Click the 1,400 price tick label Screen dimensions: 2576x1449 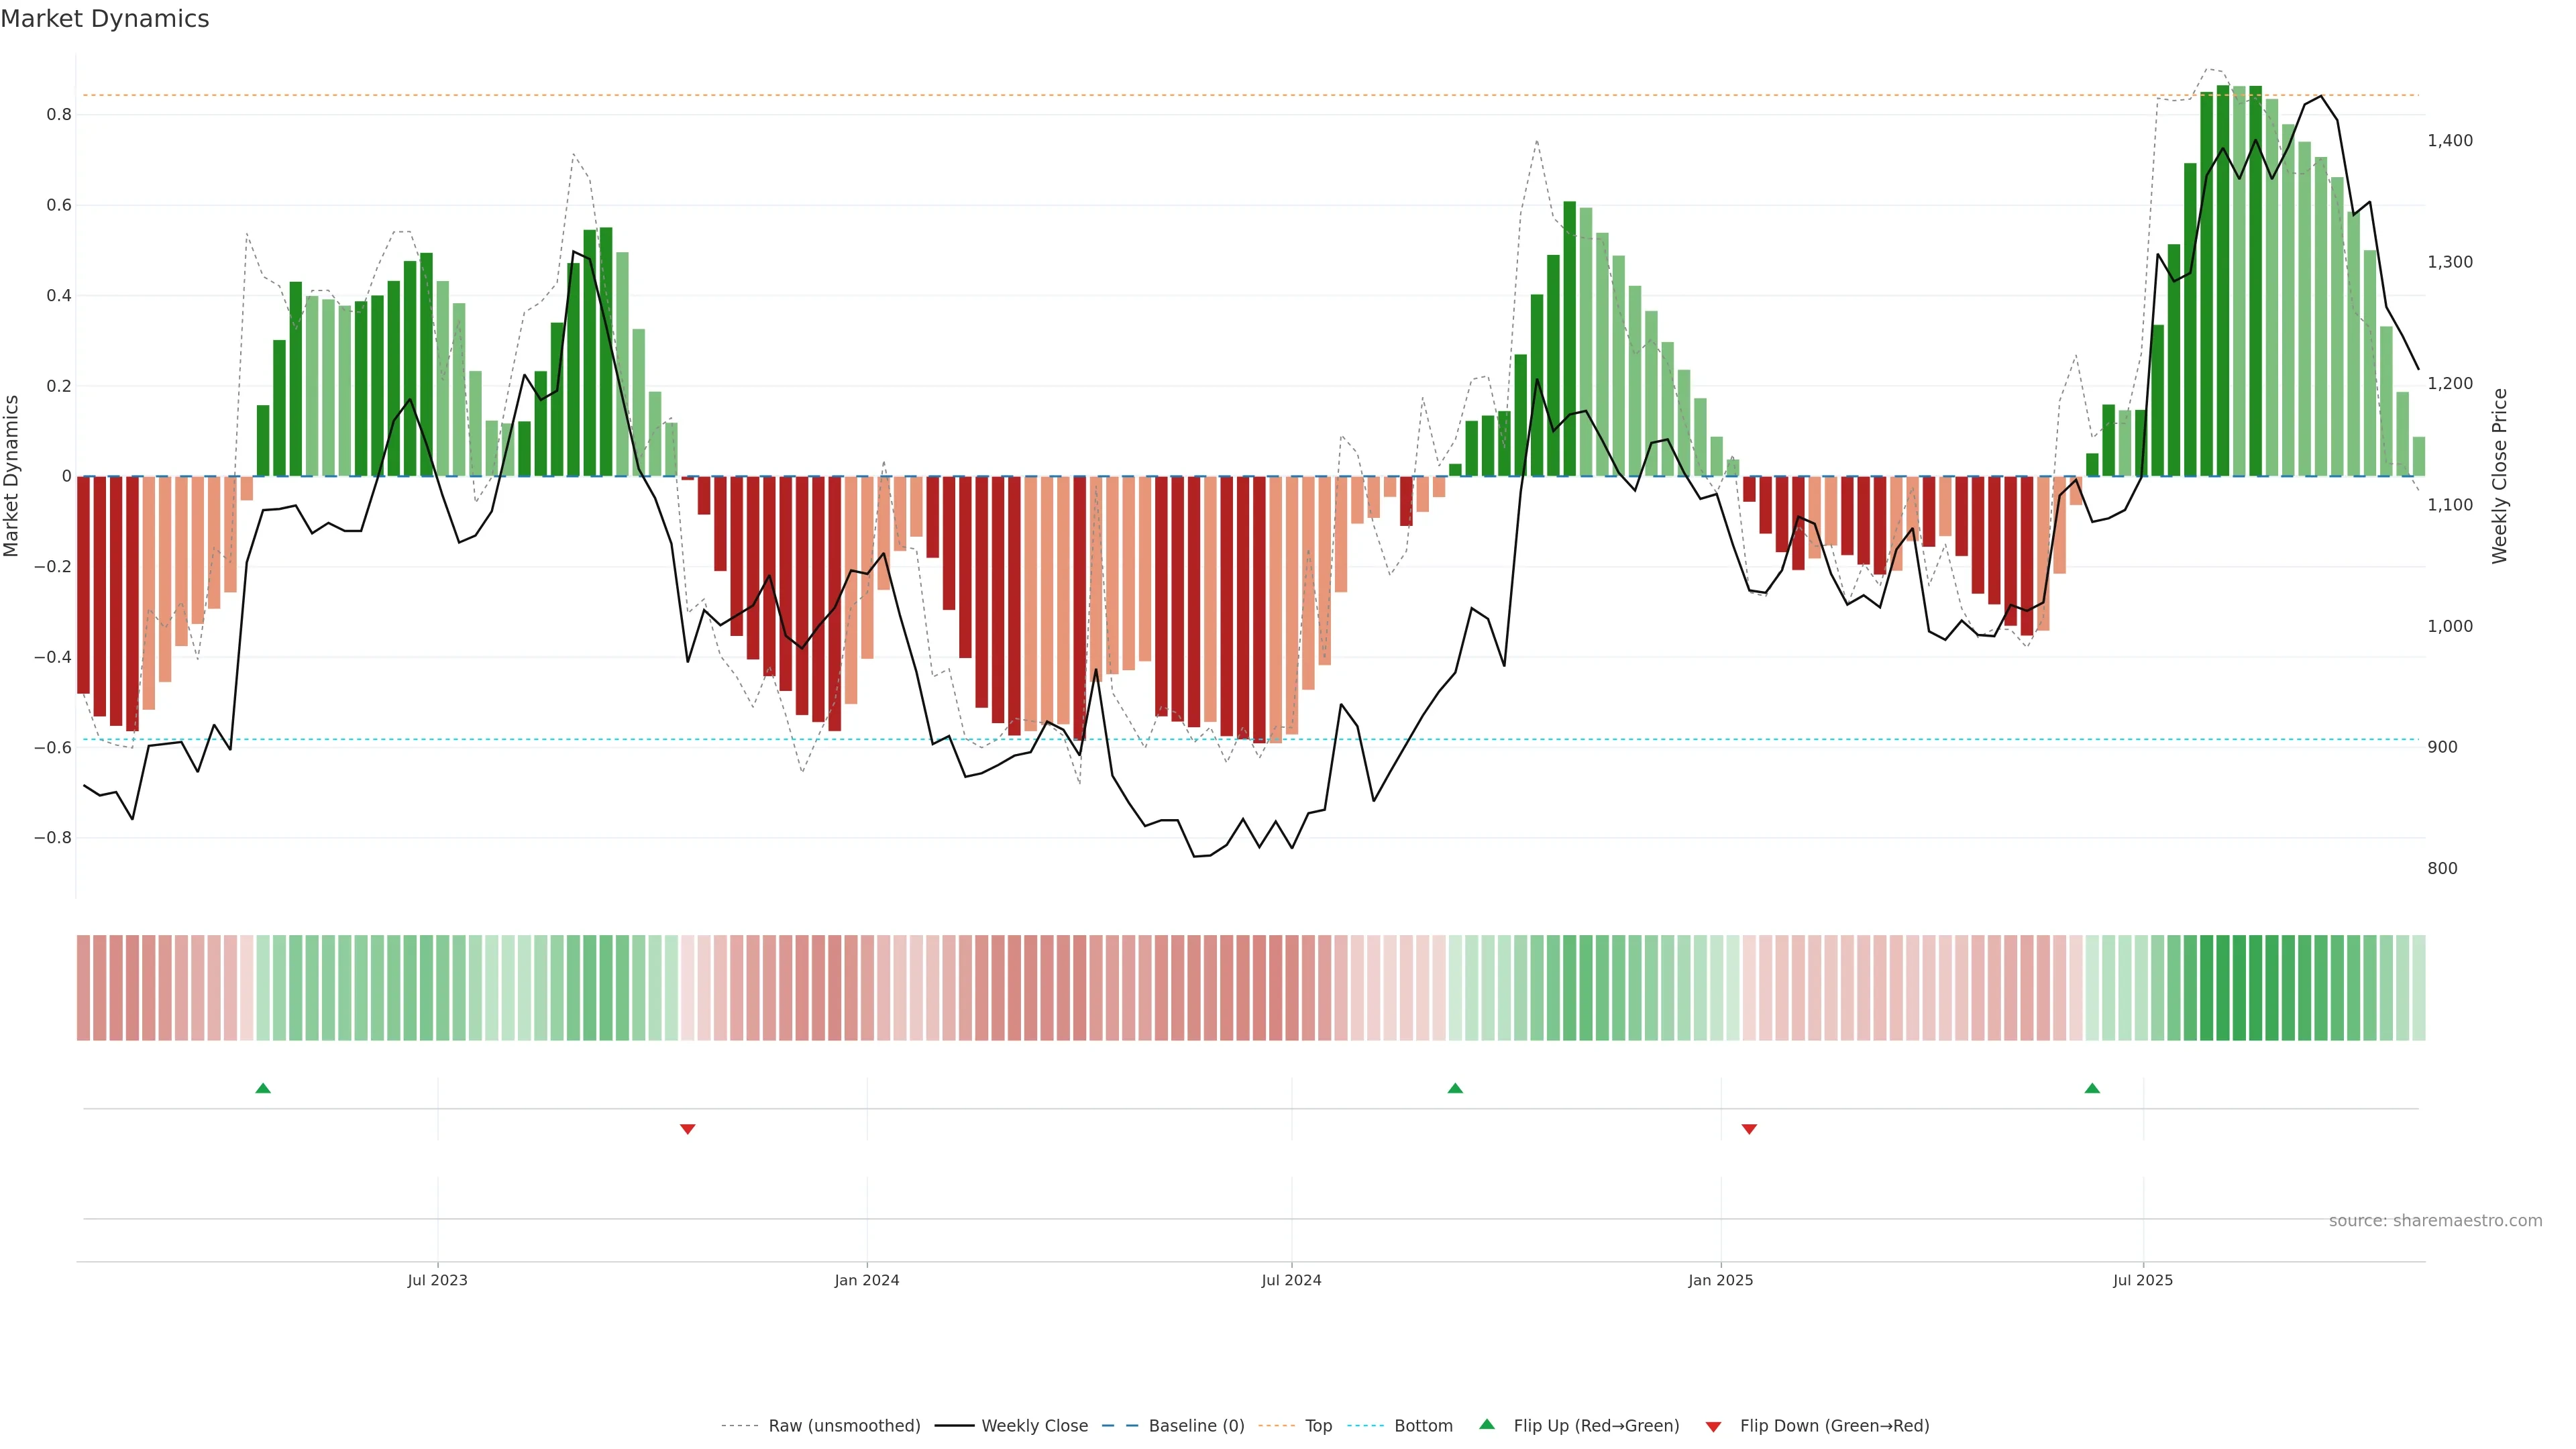tap(2449, 141)
